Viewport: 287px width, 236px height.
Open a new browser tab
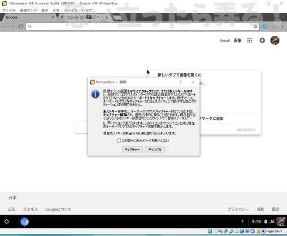[117, 17]
